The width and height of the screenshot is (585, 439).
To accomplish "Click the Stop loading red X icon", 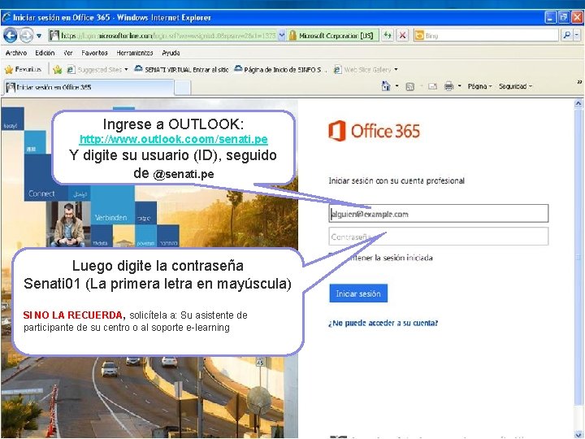I will click(402, 36).
